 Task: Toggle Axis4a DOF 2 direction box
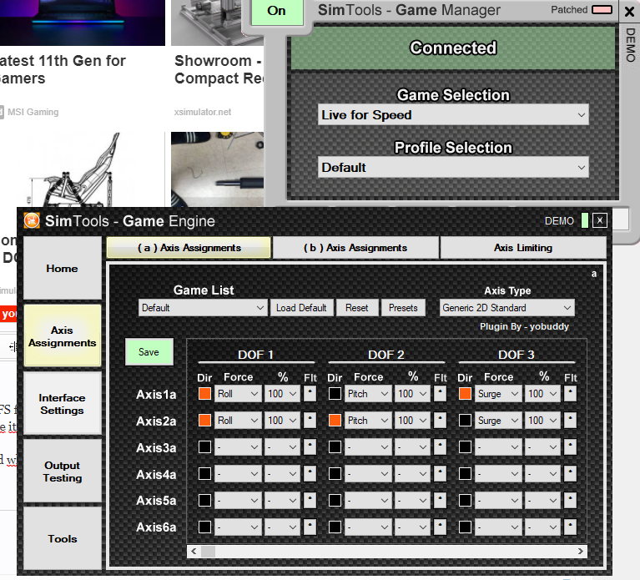click(x=335, y=473)
